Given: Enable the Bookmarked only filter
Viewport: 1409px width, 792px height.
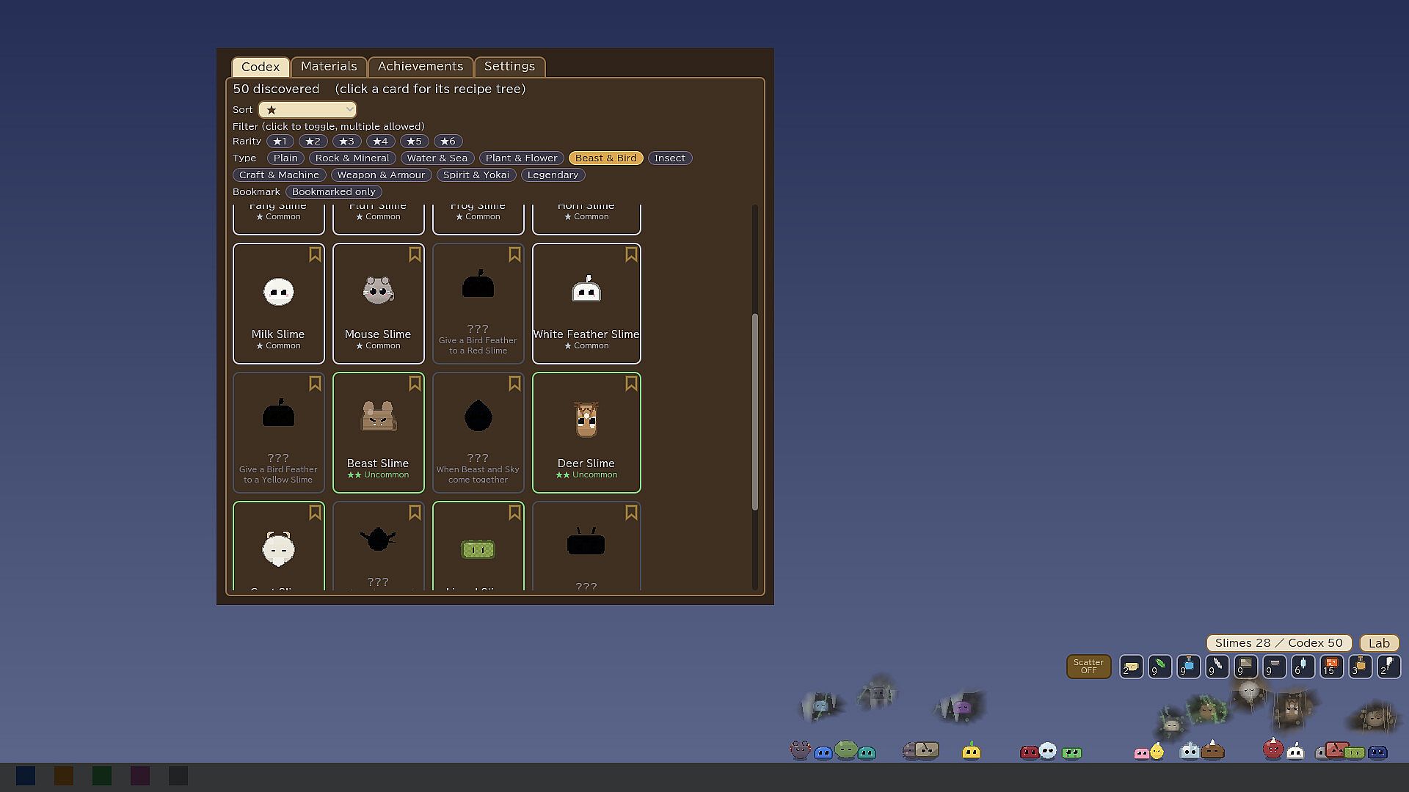Looking at the screenshot, I should tap(334, 192).
